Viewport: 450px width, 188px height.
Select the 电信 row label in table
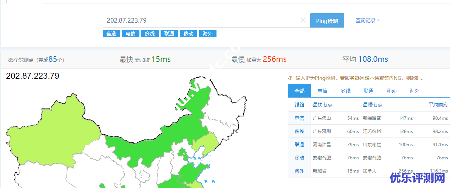pyautogui.click(x=299, y=118)
